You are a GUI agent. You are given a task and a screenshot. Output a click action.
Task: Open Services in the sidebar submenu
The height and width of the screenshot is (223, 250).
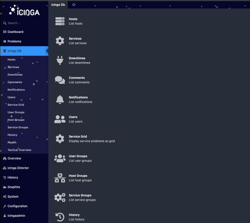pos(14,67)
